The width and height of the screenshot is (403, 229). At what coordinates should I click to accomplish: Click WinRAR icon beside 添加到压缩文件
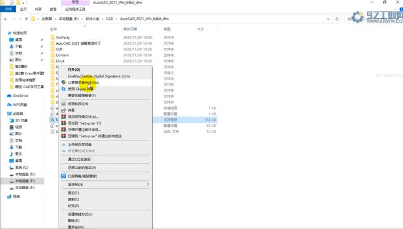click(x=64, y=117)
